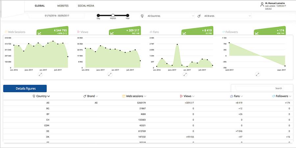Select the CH country row
Image resolution: width=296 pixels, height=148 pixels.
pos(148,120)
